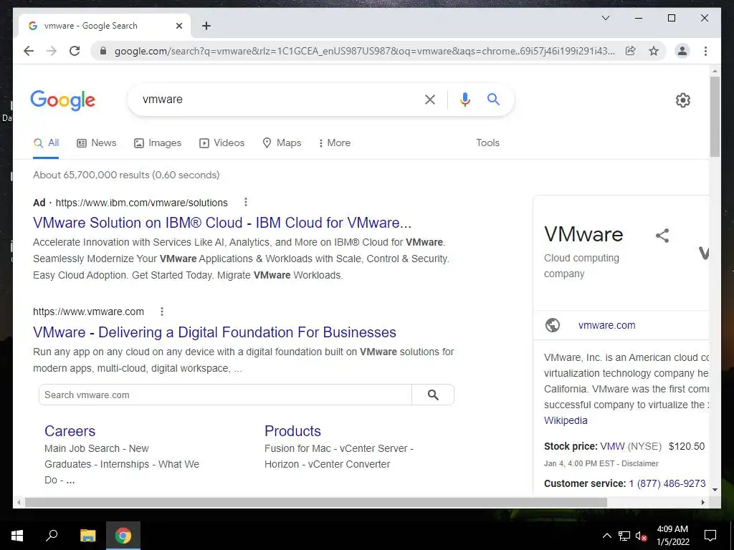Open Google quick settings gear

[x=682, y=100]
